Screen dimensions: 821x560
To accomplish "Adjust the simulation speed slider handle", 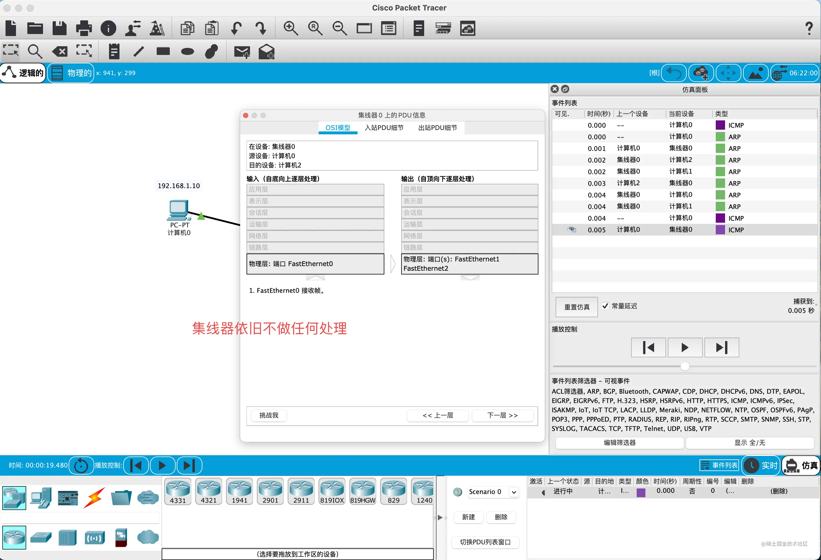I will tap(685, 366).
